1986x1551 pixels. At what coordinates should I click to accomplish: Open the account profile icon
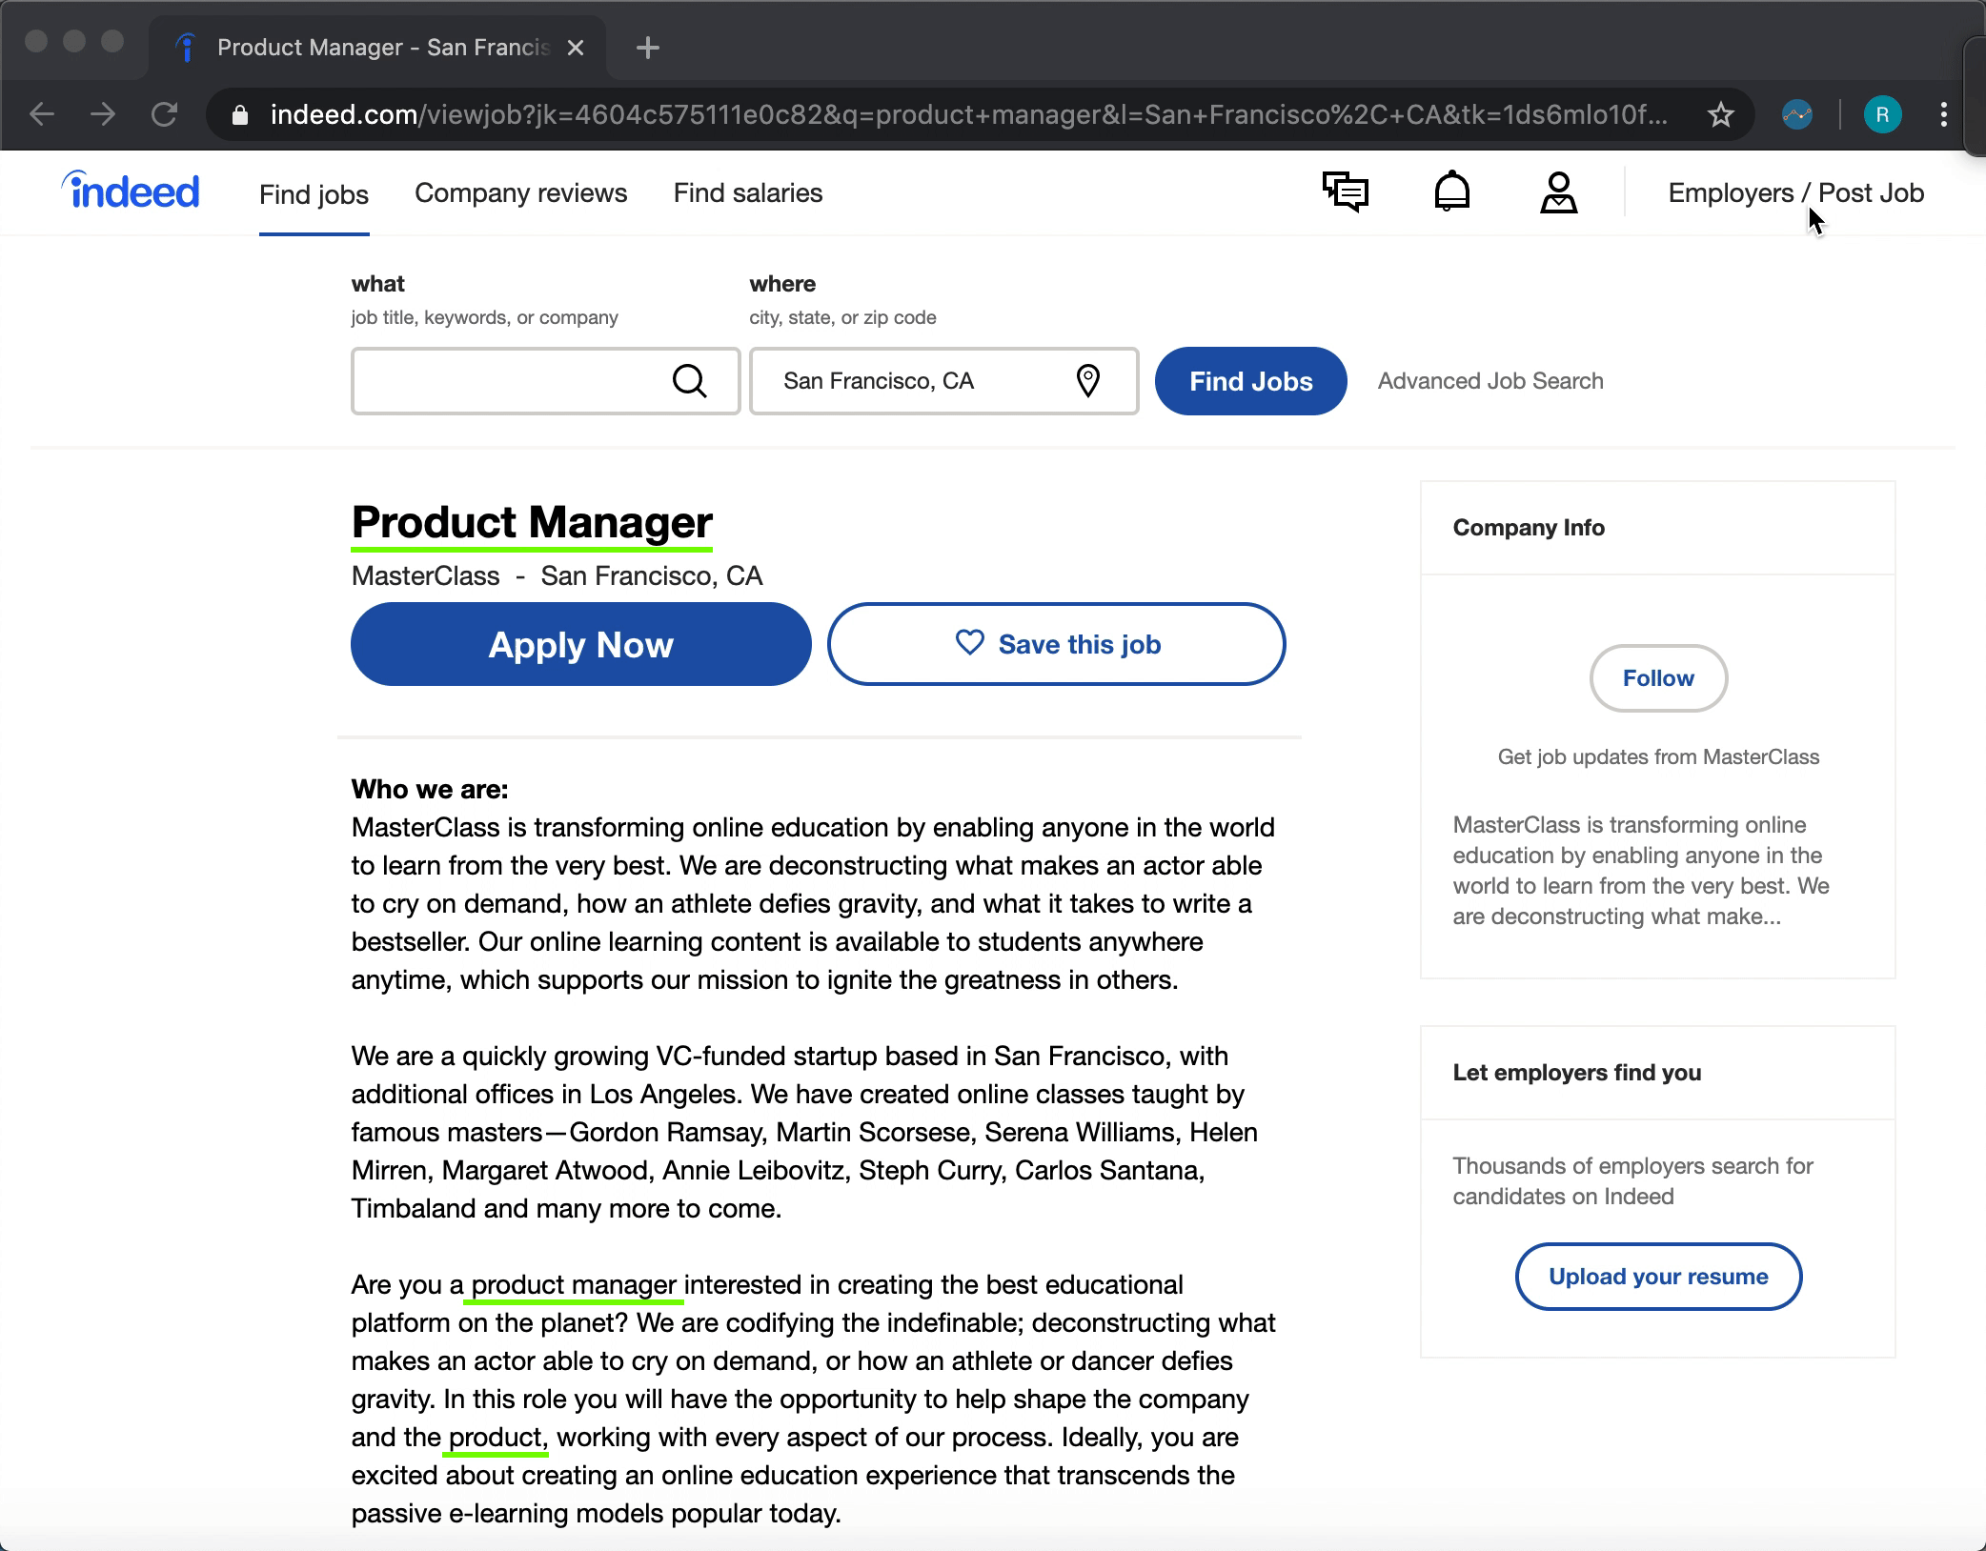coord(1559,192)
